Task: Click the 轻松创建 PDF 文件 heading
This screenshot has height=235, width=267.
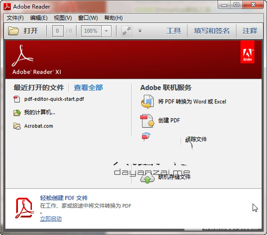Action: 64,198
